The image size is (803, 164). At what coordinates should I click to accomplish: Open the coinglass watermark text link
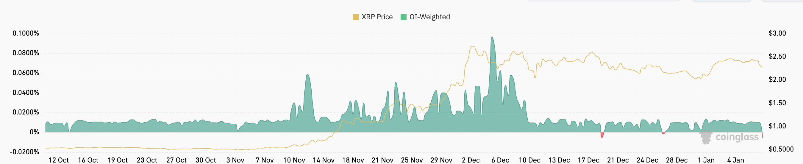(x=737, y=137)
